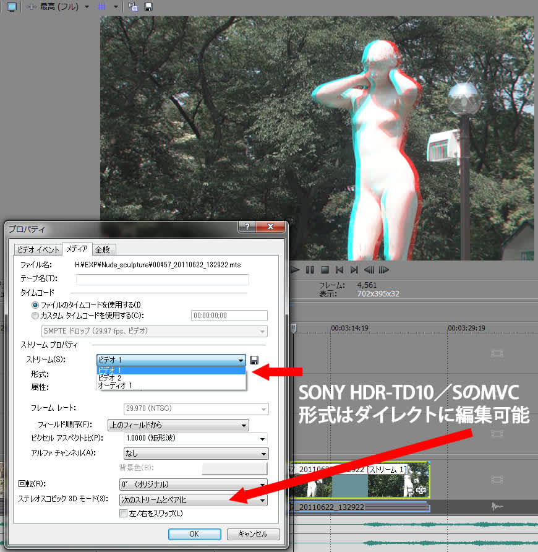Step to the next frame button
538x552 pixels.
(x=384, y=270)
